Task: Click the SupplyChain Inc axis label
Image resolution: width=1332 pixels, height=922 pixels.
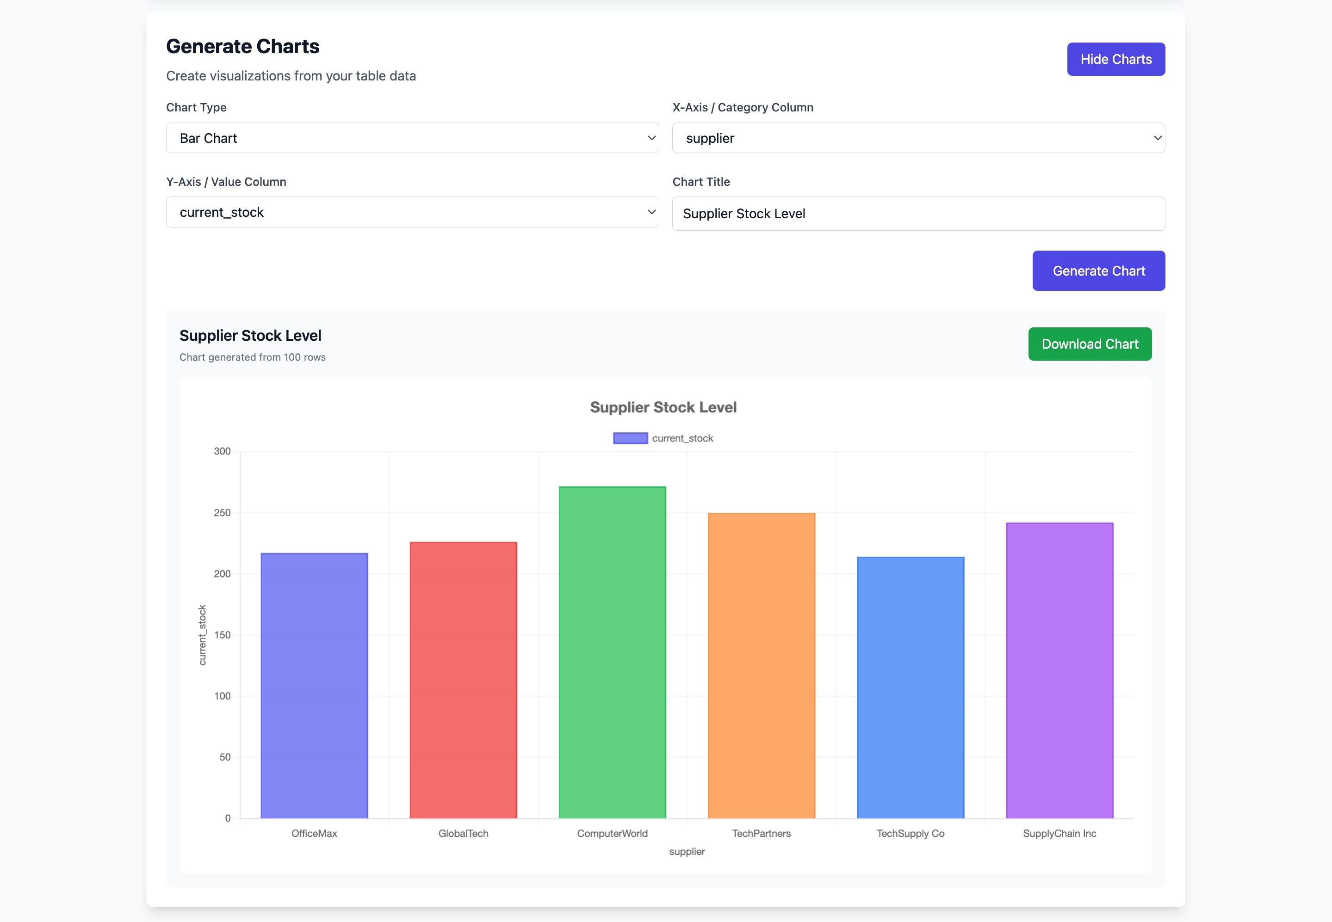Action: click(1059, 834)
